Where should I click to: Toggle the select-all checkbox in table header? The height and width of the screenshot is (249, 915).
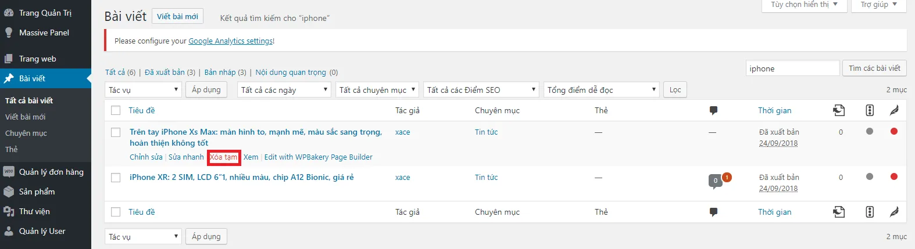pyautogui.click(x=116, y=110)
